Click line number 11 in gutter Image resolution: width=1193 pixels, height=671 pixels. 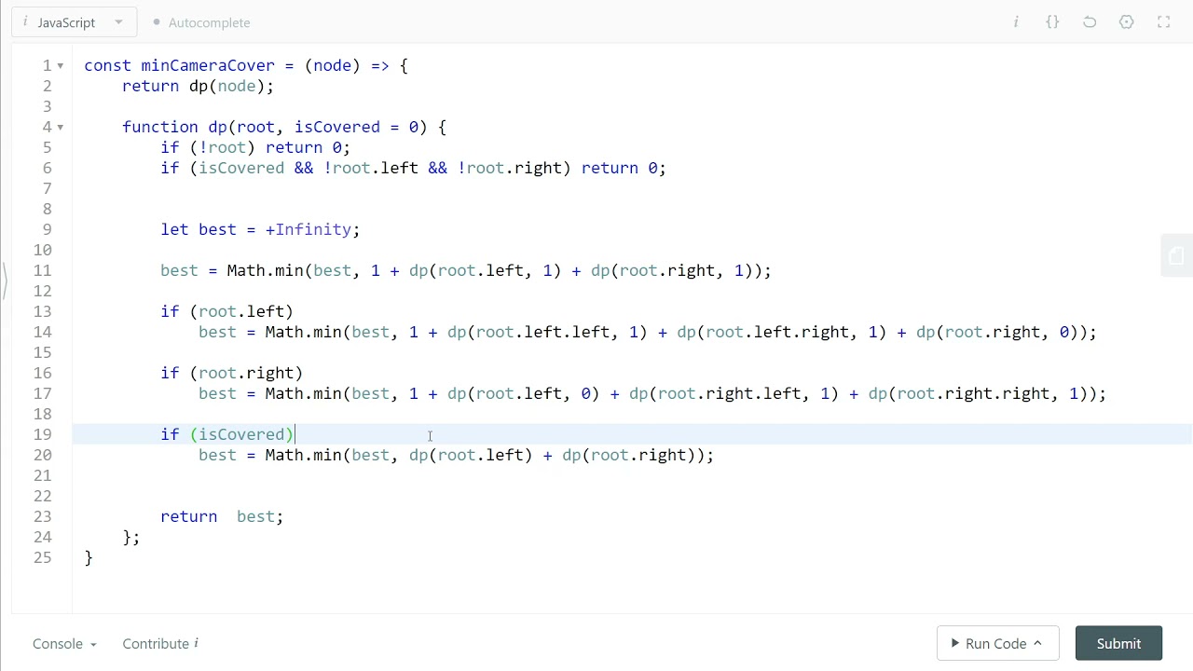tap(43, 270)
